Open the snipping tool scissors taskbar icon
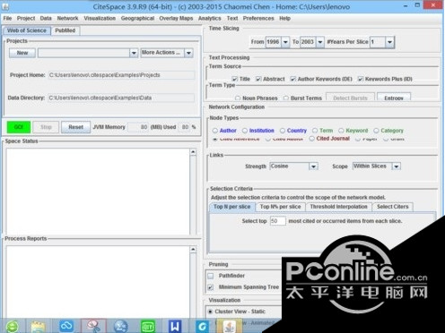 [93, 326]
